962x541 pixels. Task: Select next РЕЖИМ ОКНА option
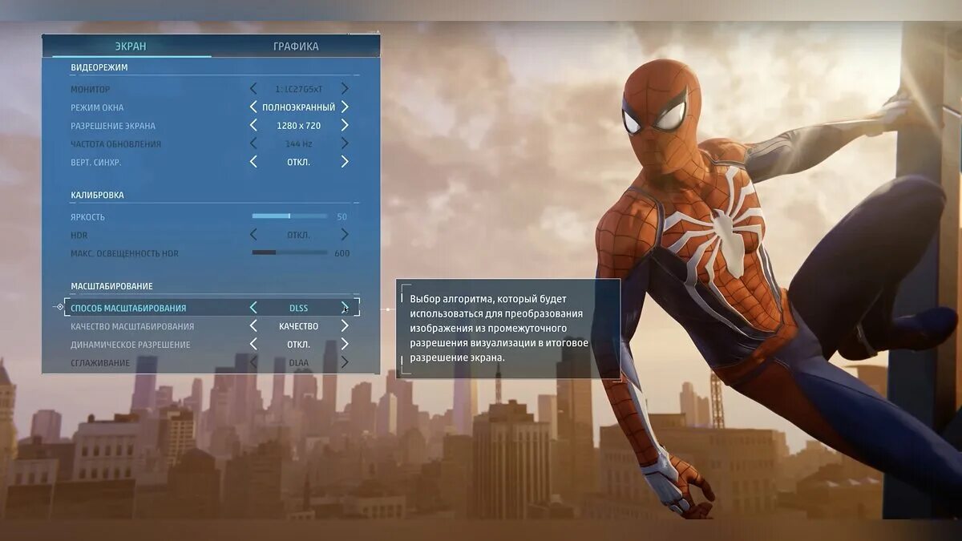click(345, 107)
